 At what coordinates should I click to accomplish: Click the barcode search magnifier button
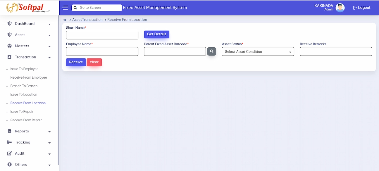click(x=211, y=51)
